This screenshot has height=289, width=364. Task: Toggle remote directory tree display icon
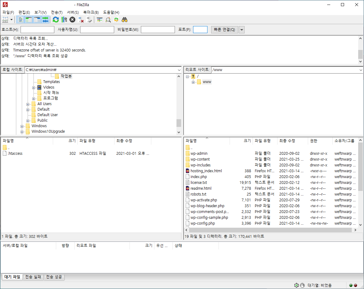click(x=37, y=20)
